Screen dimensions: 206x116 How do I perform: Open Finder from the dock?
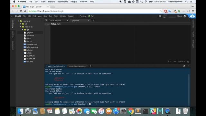click(21, 111)
